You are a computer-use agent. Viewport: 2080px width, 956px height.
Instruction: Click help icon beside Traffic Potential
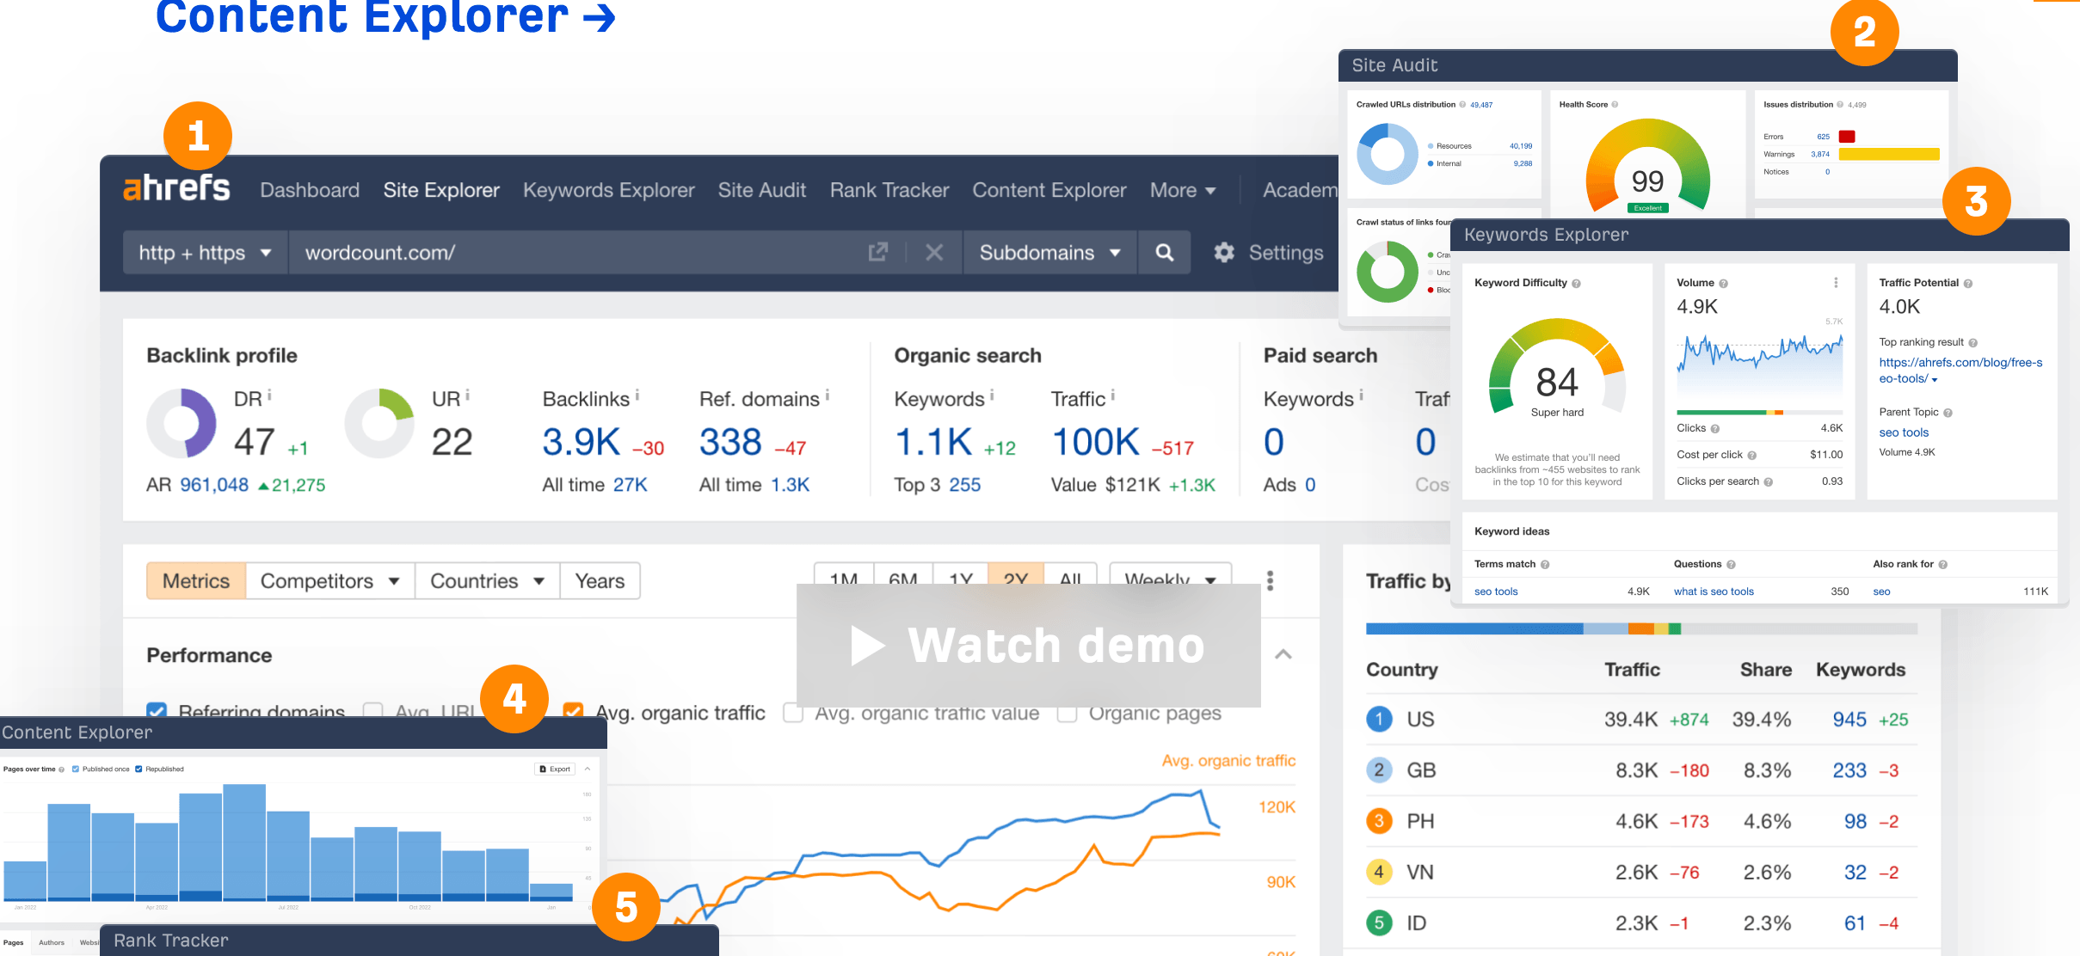(1968, 283)
